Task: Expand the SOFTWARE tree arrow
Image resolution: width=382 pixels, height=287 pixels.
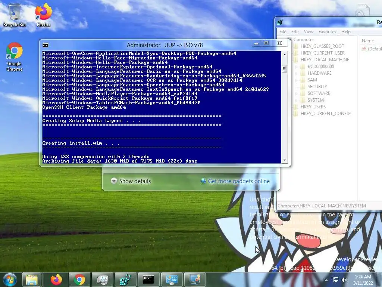Action: point(297,93)
